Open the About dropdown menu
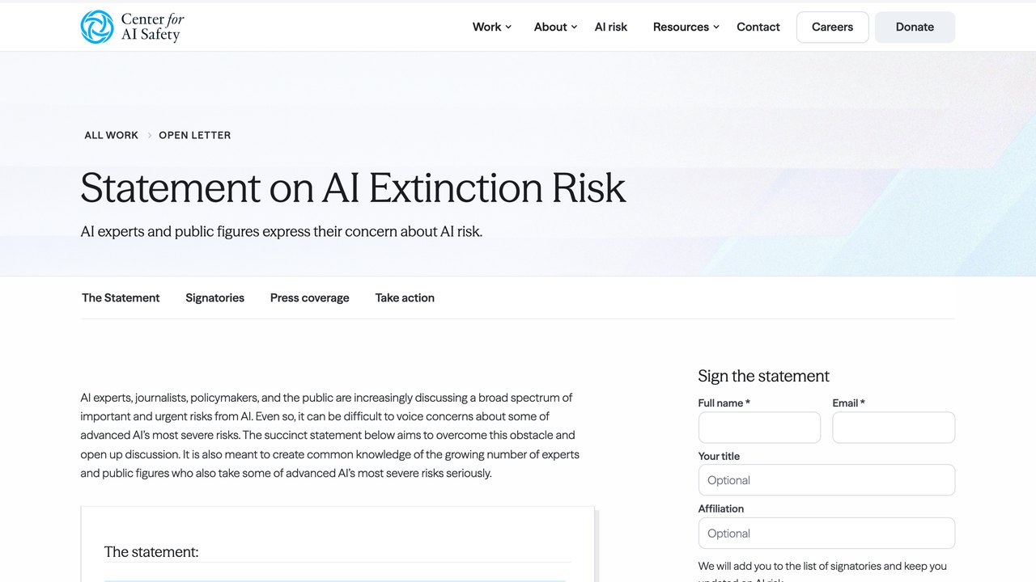This screenshot has width=1036, height=582. [556, 27]
